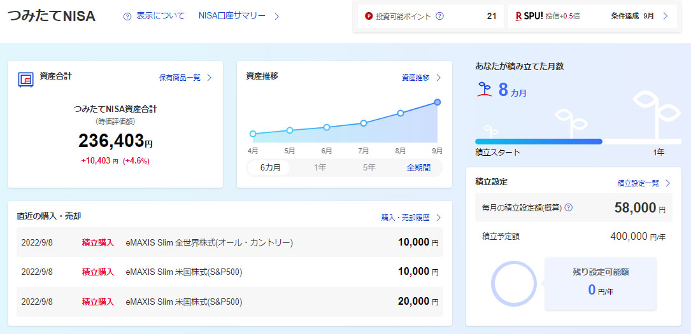Click the help icon next to 投資可能ポイント
691x334 pixels.
[x=439, y=17]
